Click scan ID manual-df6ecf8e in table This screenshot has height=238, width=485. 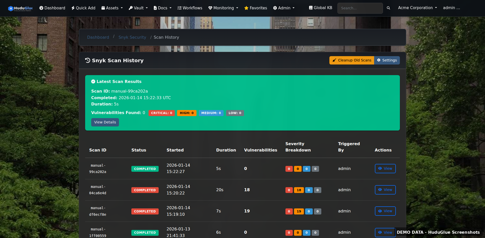point(98,211)
